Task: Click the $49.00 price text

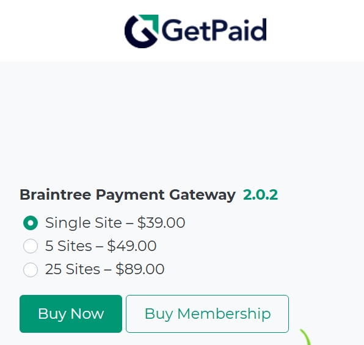Action: click(132, 245)
